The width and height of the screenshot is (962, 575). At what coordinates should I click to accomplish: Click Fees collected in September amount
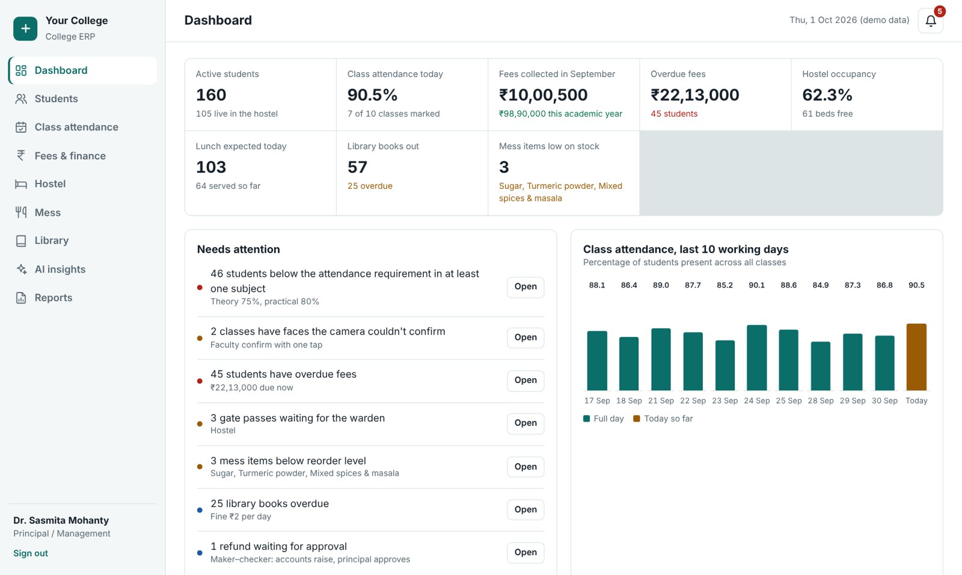coord(544,95)
